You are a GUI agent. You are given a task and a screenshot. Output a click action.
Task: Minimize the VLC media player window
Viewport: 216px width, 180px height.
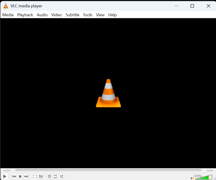click(176, 6)
